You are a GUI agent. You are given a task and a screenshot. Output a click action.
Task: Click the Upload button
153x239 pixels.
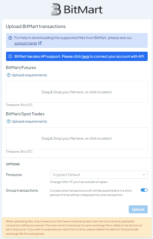(138, 209)
